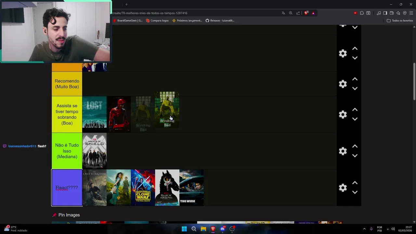Select the poster between Last Kingdom and Clone Wars

(x=119, y=188)
